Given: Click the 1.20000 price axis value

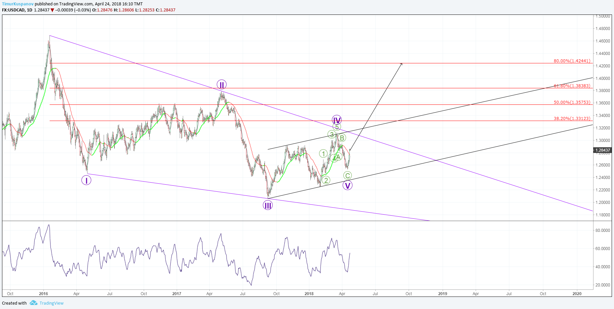Looking at the screenshot, I should (603, 203).
